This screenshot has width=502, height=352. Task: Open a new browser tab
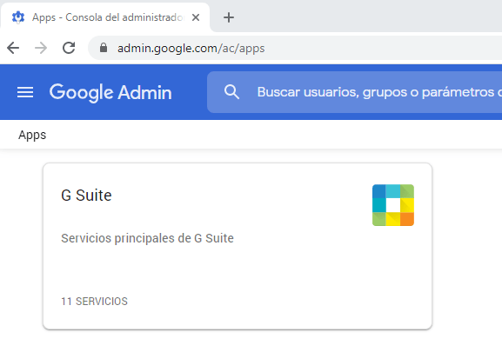[x=229, y=17]
